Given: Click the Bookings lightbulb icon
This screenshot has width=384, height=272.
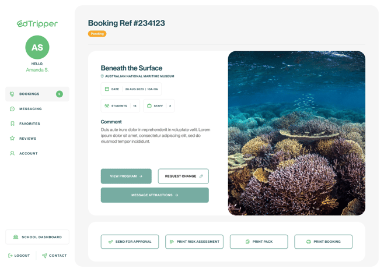Looking at the screenshot, I should click(x=12, y=94).
